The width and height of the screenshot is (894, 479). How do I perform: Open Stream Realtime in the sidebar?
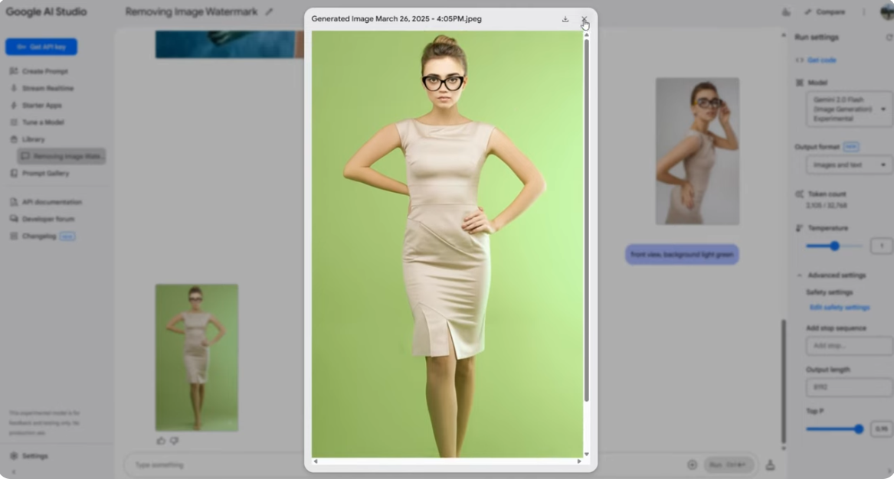click(x=48, y=88)
